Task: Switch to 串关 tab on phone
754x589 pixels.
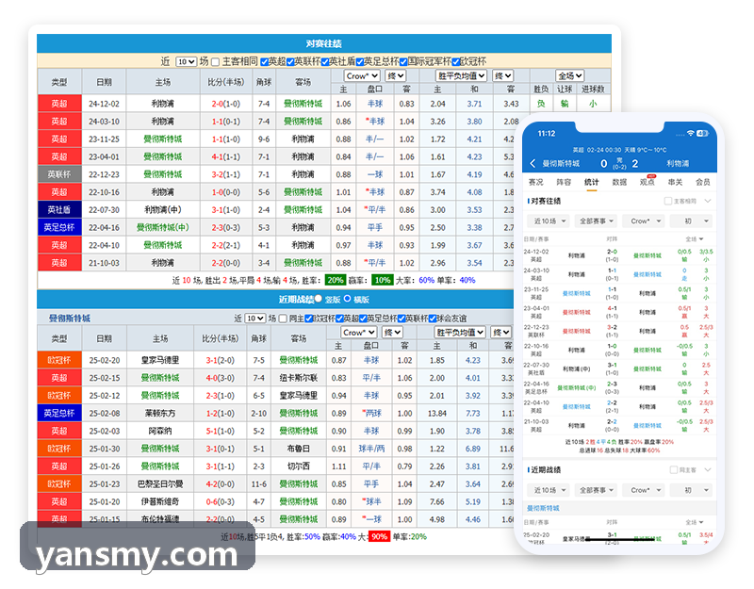Action: tap(675, 182)
